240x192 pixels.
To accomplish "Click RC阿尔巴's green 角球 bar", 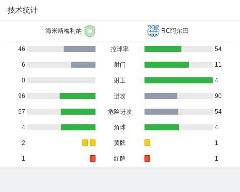I will tap(162, 127).
